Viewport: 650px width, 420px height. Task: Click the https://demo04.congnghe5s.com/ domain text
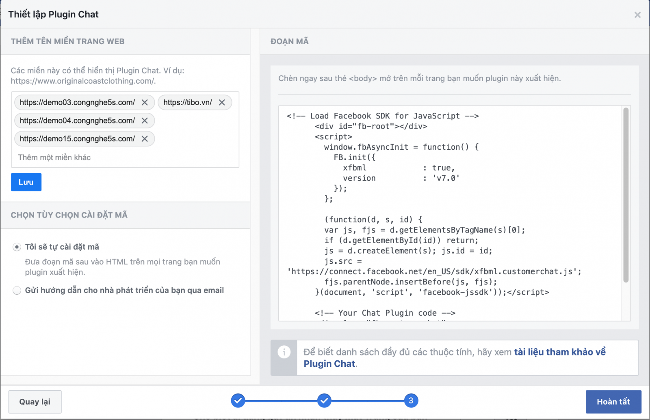[x=77, y=121]
